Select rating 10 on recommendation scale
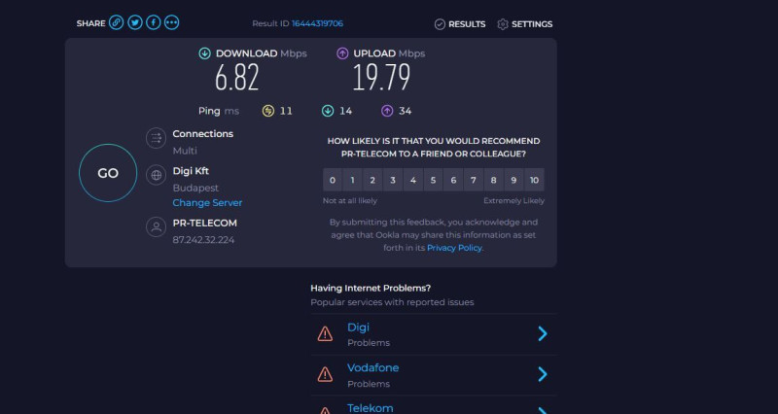778x414 pixels. [x=534, y=180]
